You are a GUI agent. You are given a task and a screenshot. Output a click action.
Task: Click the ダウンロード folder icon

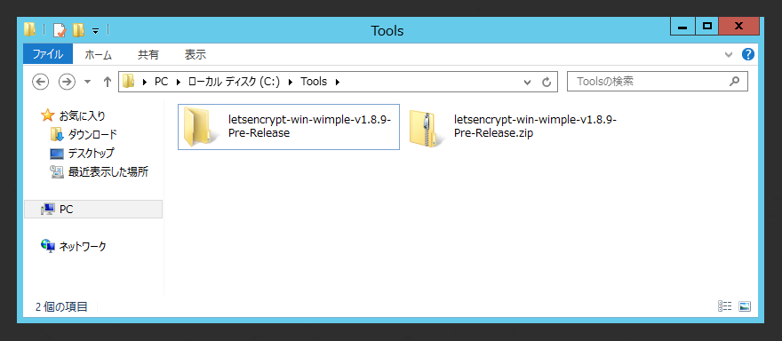tap(57, 135)
